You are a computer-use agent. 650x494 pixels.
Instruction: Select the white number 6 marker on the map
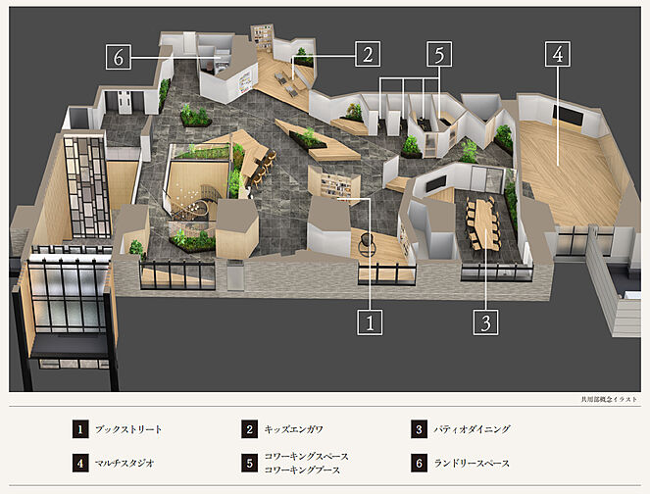[120, 57]
